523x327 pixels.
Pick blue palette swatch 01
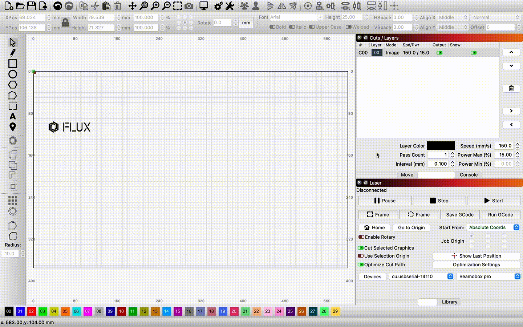[x=20, y=311]
